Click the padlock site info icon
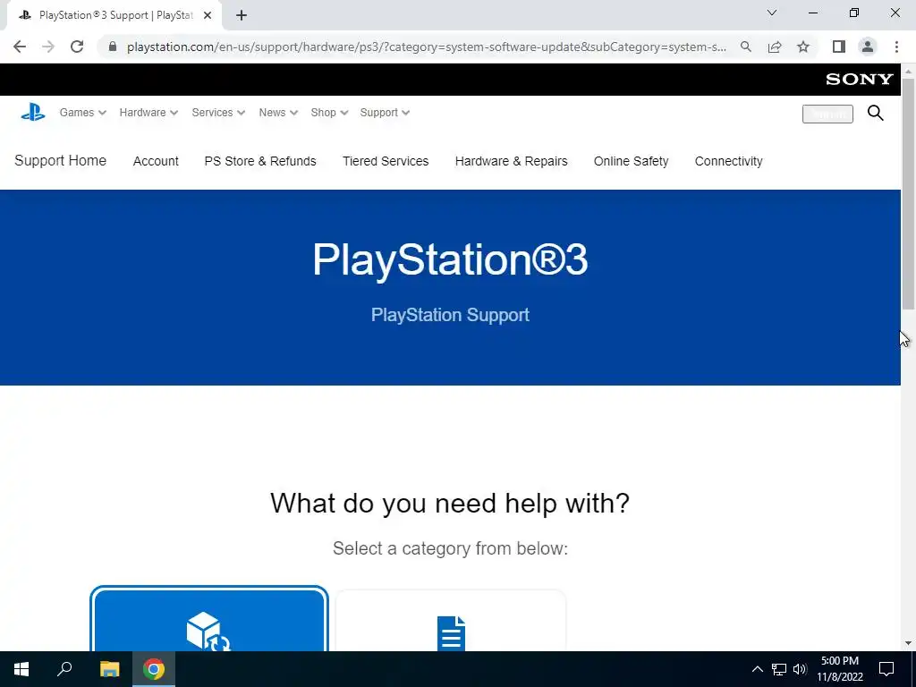916x687 pixels. pyautogui.click(x=113, y=47)
